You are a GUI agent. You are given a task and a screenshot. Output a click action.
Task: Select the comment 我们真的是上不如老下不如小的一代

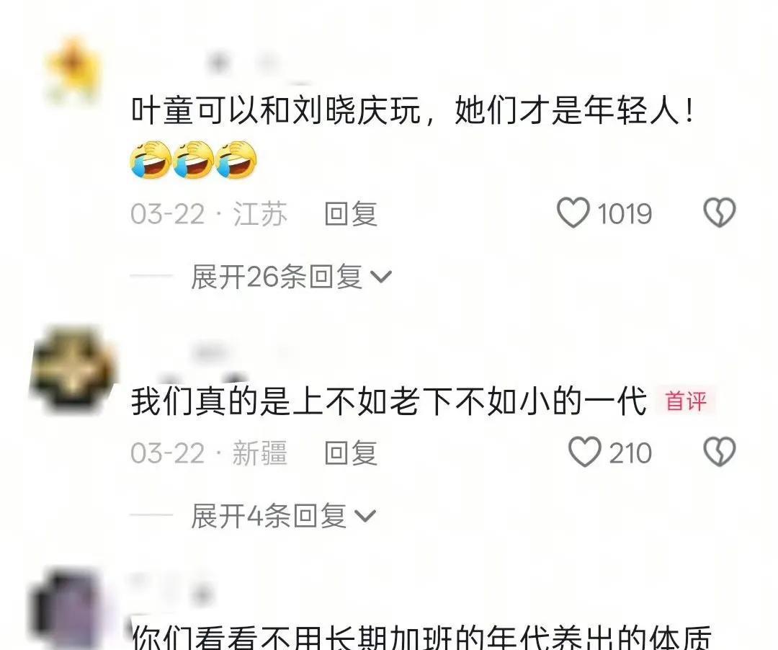pyautogui.click(x=389, y=401)
